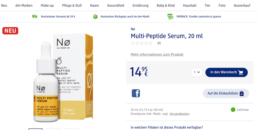Open the Make-up menu
Screen dimensions: 258x130
[x=47, y=5]
